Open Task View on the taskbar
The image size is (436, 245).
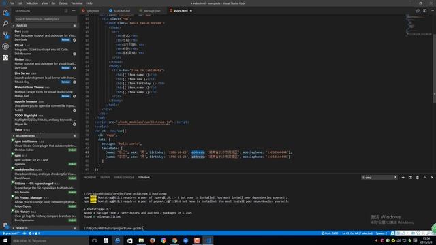tap(95, 240)
